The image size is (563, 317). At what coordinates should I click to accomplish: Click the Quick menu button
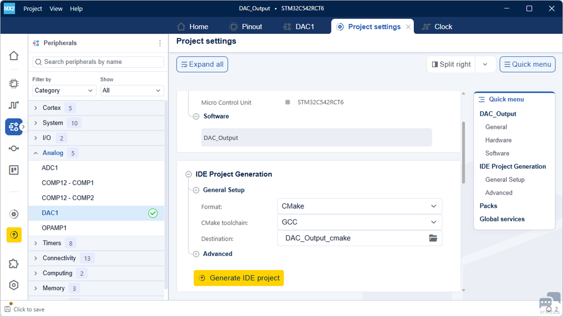click(527, 64)
